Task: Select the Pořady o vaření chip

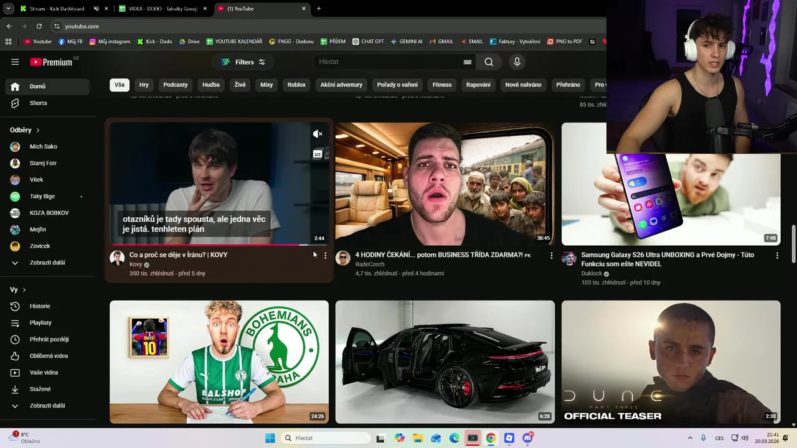Action: (397, 85)
